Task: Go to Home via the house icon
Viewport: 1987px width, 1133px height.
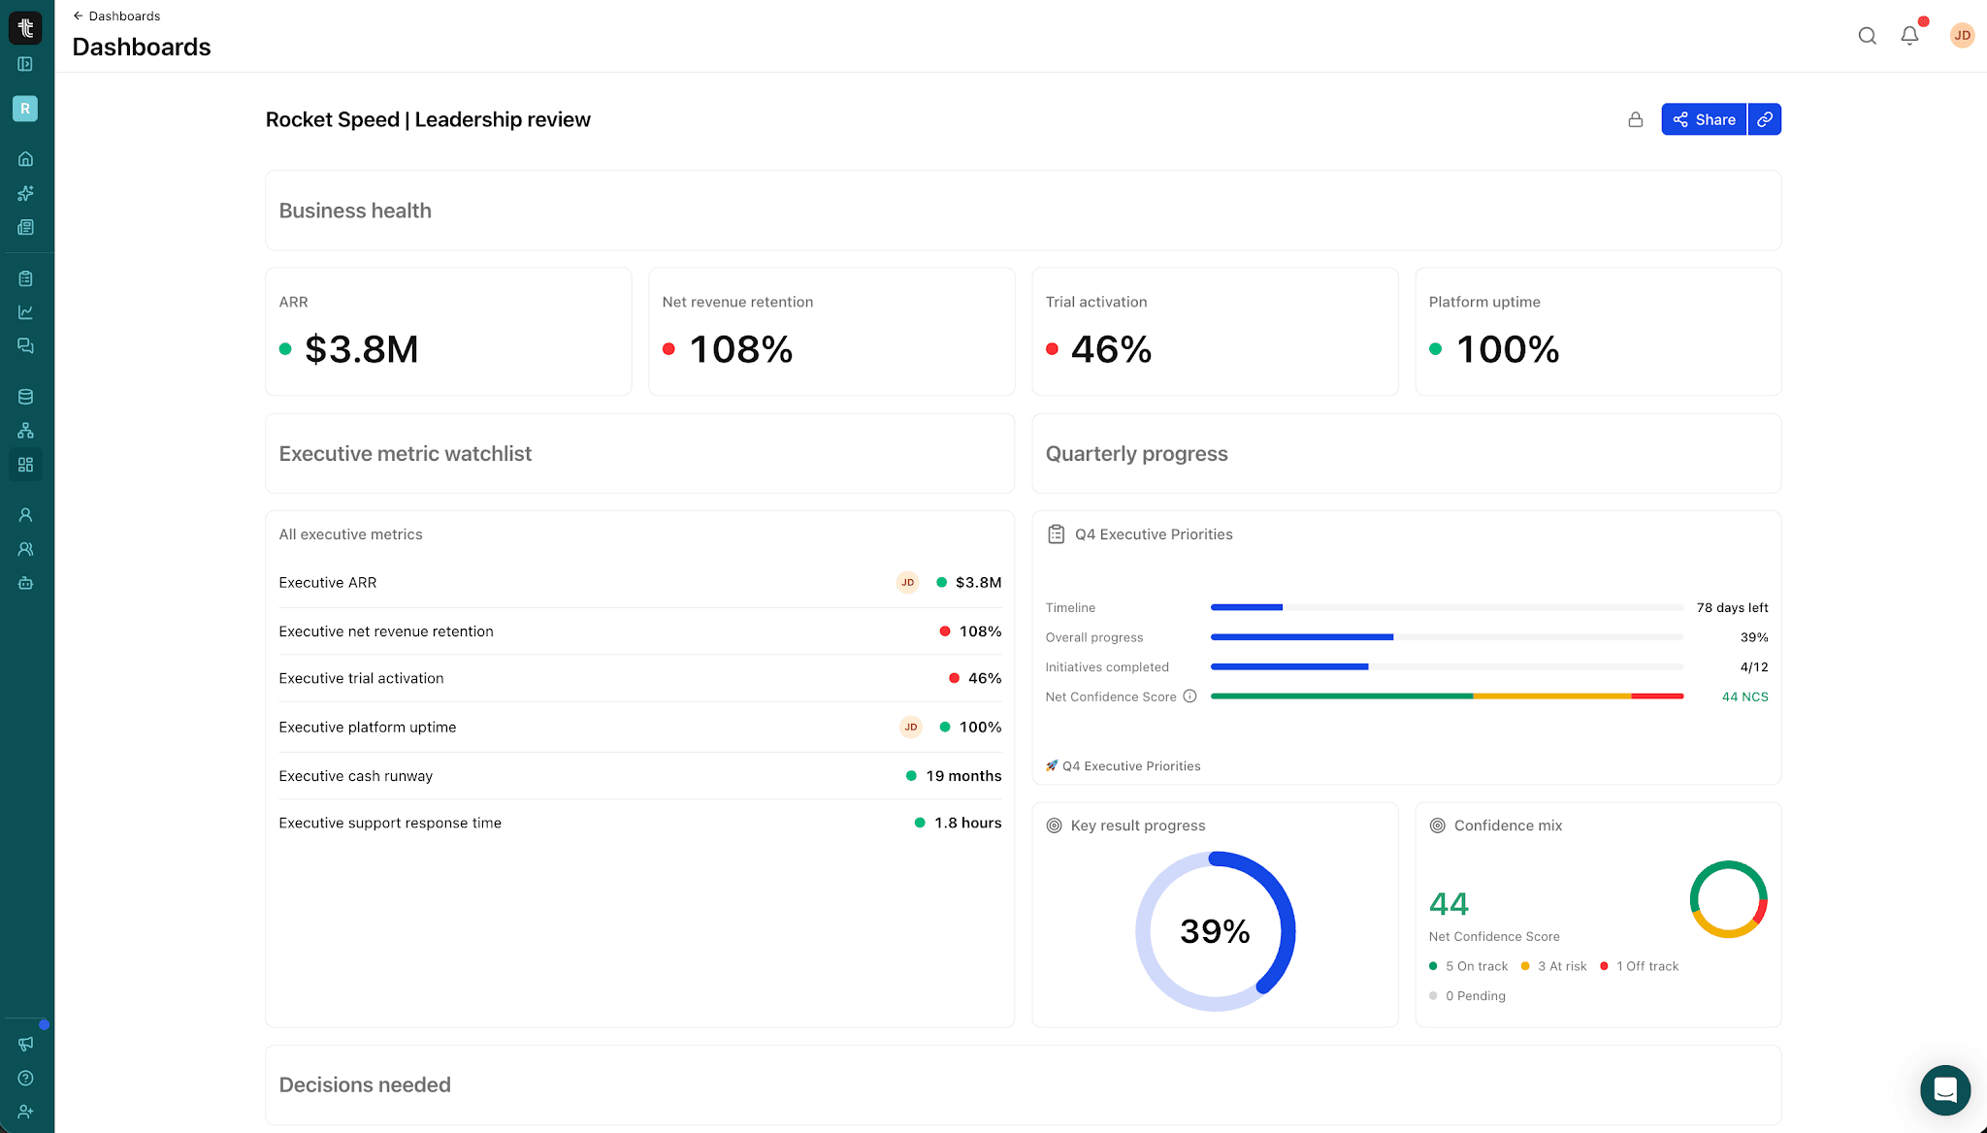Action: (x=25, y=158)
